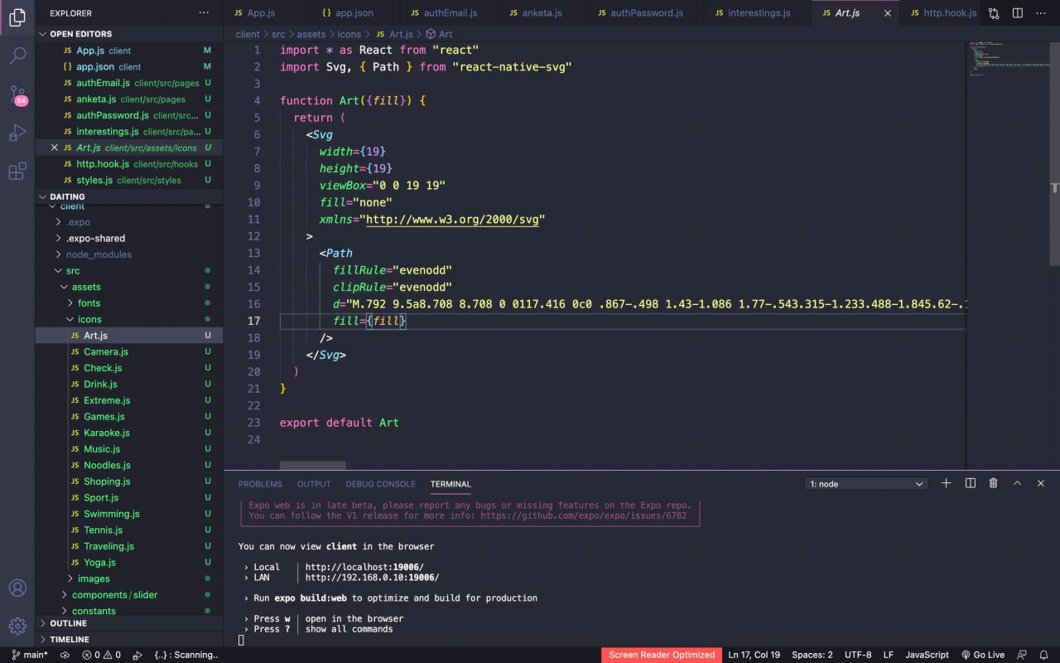Kill terminal with trash icon
The width and height of the screenshot is (1060, 663).
[994, 483]
